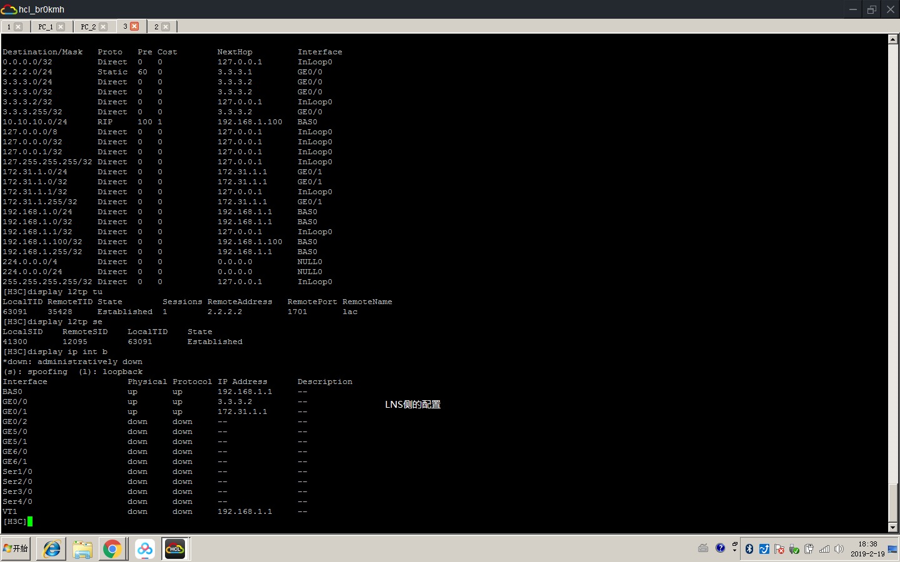This screenshot has width=900, height=562.
Task: Open Baidu cloud app on taskbar
Action: point(145,549)
